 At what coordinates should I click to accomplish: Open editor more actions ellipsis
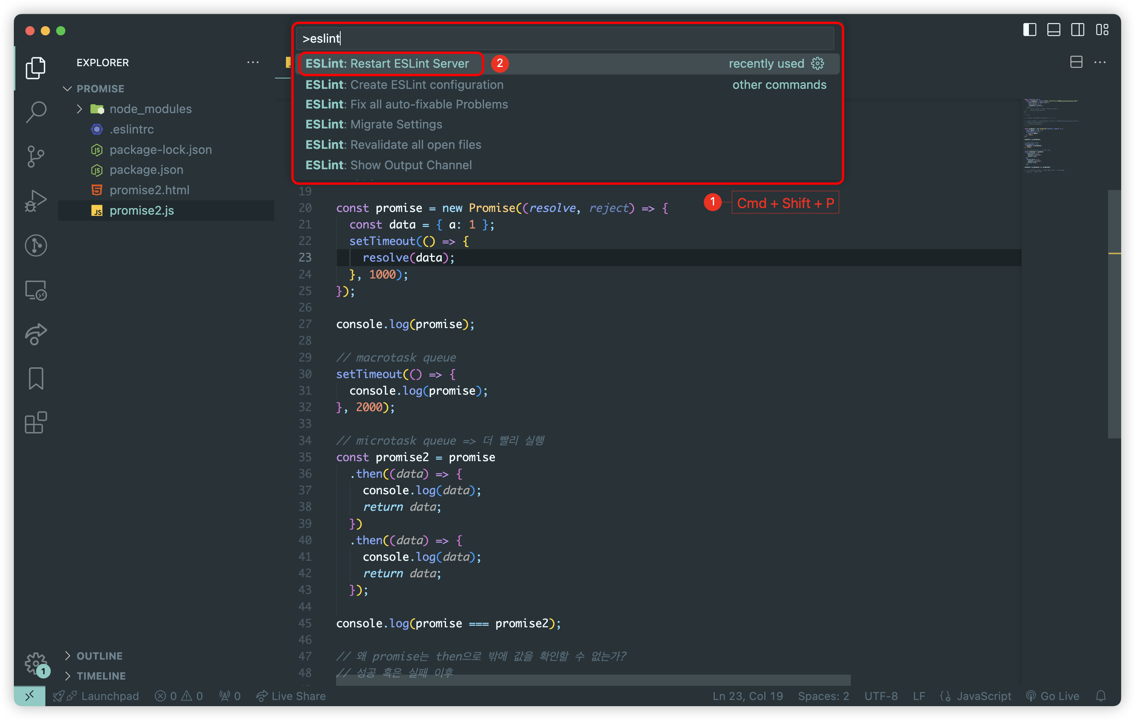[x=1100, y=62]
